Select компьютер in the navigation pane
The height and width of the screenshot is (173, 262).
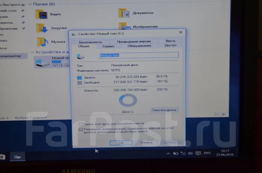(14, 56)
